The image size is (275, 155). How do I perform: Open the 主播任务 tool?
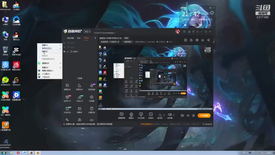tap(91, 110)
